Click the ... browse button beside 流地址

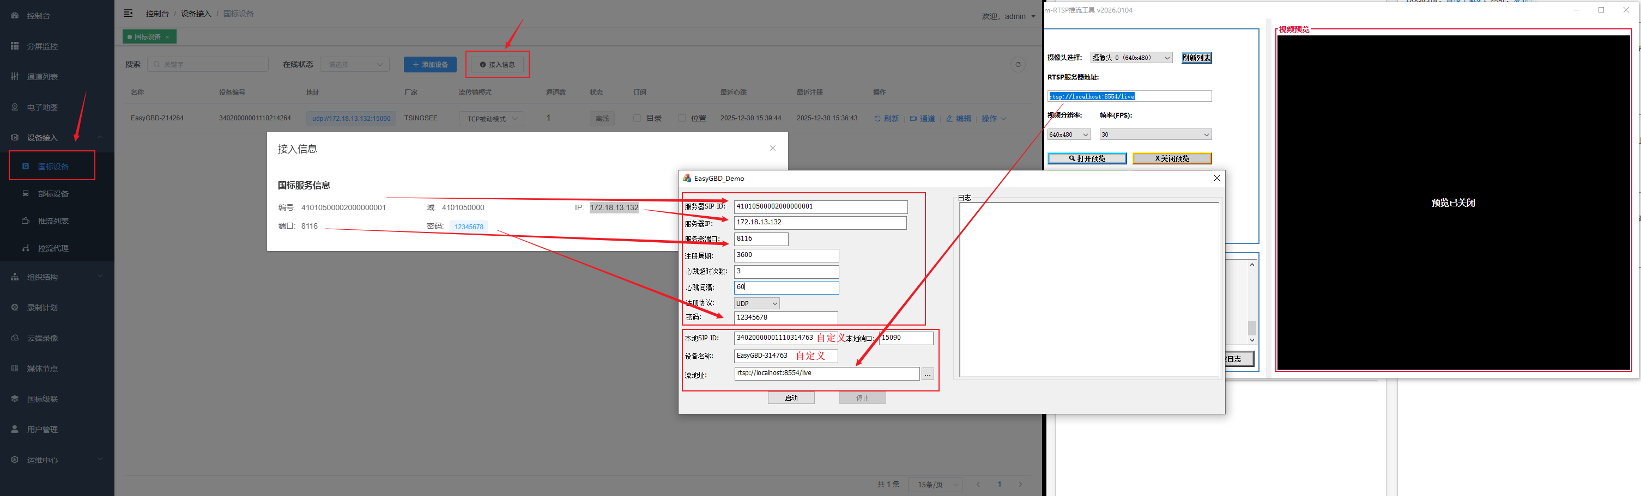tap(928, 375)
